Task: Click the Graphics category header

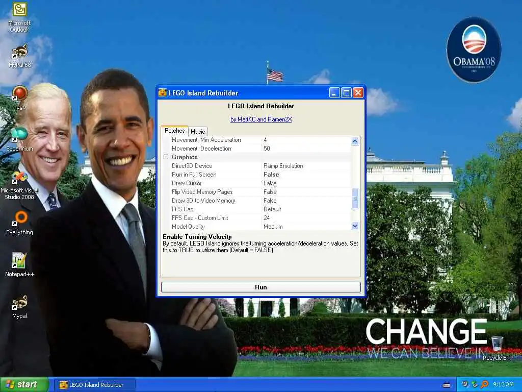Action: coord(185,157)
